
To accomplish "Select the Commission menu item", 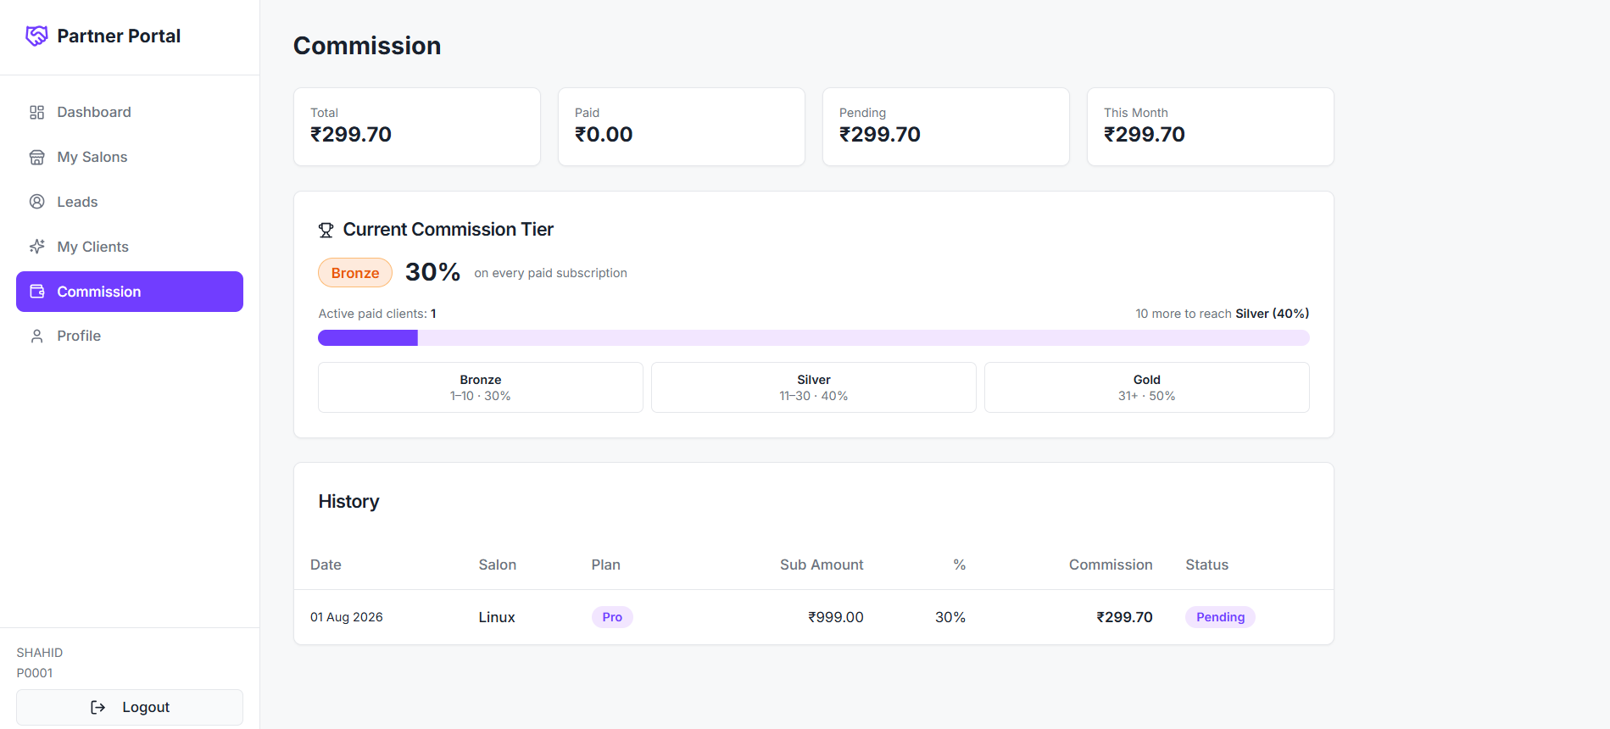I will coord(130,292).
